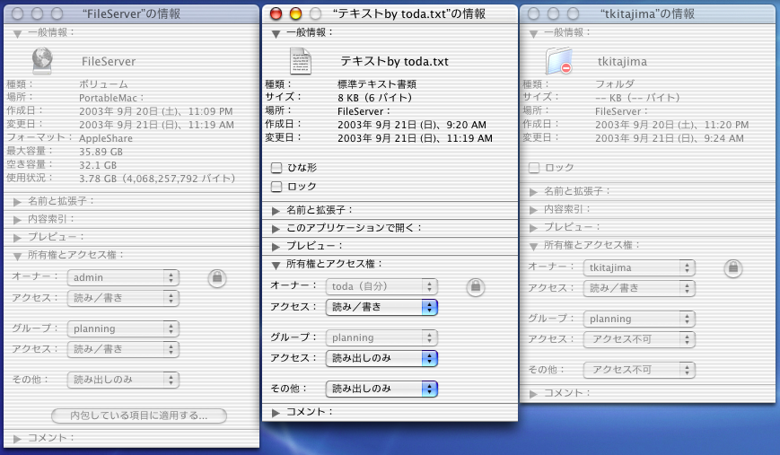
Task: Click the FileServer info window title bar
Action: [135, 13]
